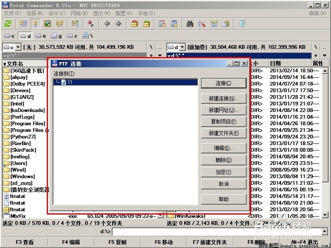This screenshot has height=248, width=331.
Task: Show the directory tree view icon
Action: 60,24
